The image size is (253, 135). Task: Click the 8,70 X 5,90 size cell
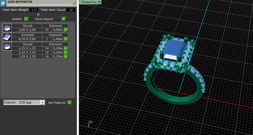click(x=27, y=39)
